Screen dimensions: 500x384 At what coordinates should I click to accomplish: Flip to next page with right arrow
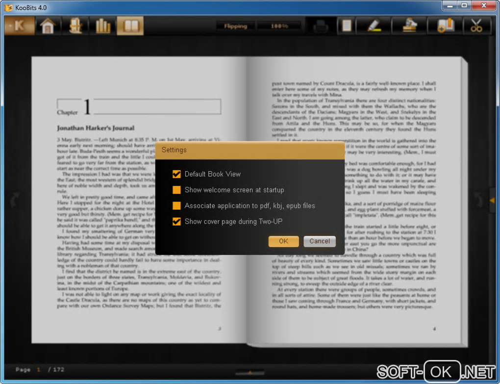pos(478,200)
